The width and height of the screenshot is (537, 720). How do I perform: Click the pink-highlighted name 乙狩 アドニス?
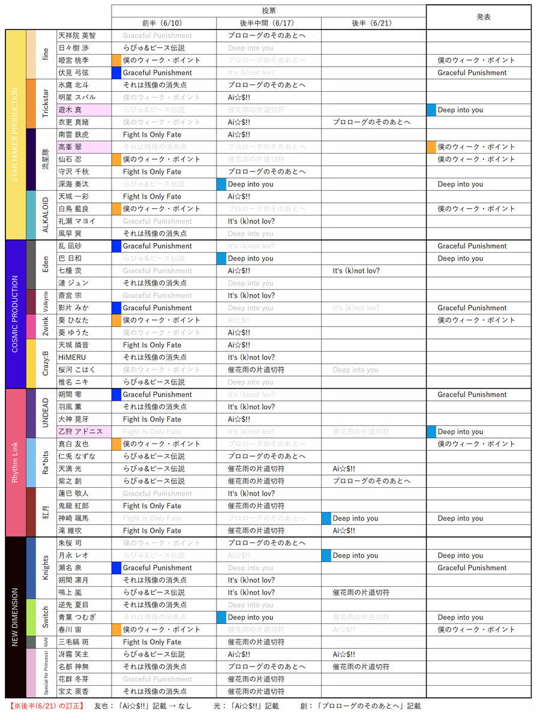[84, 431]
